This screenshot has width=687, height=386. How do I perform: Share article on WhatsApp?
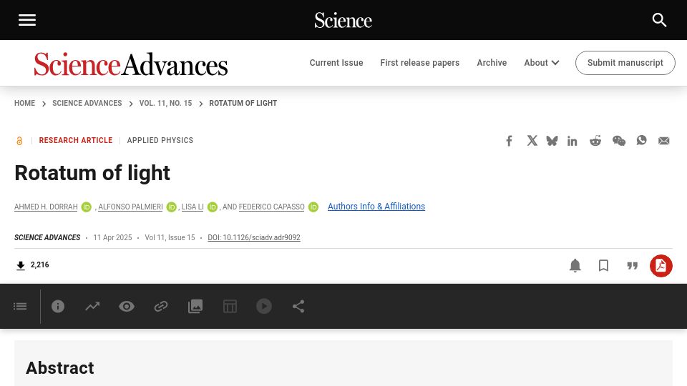641,141
